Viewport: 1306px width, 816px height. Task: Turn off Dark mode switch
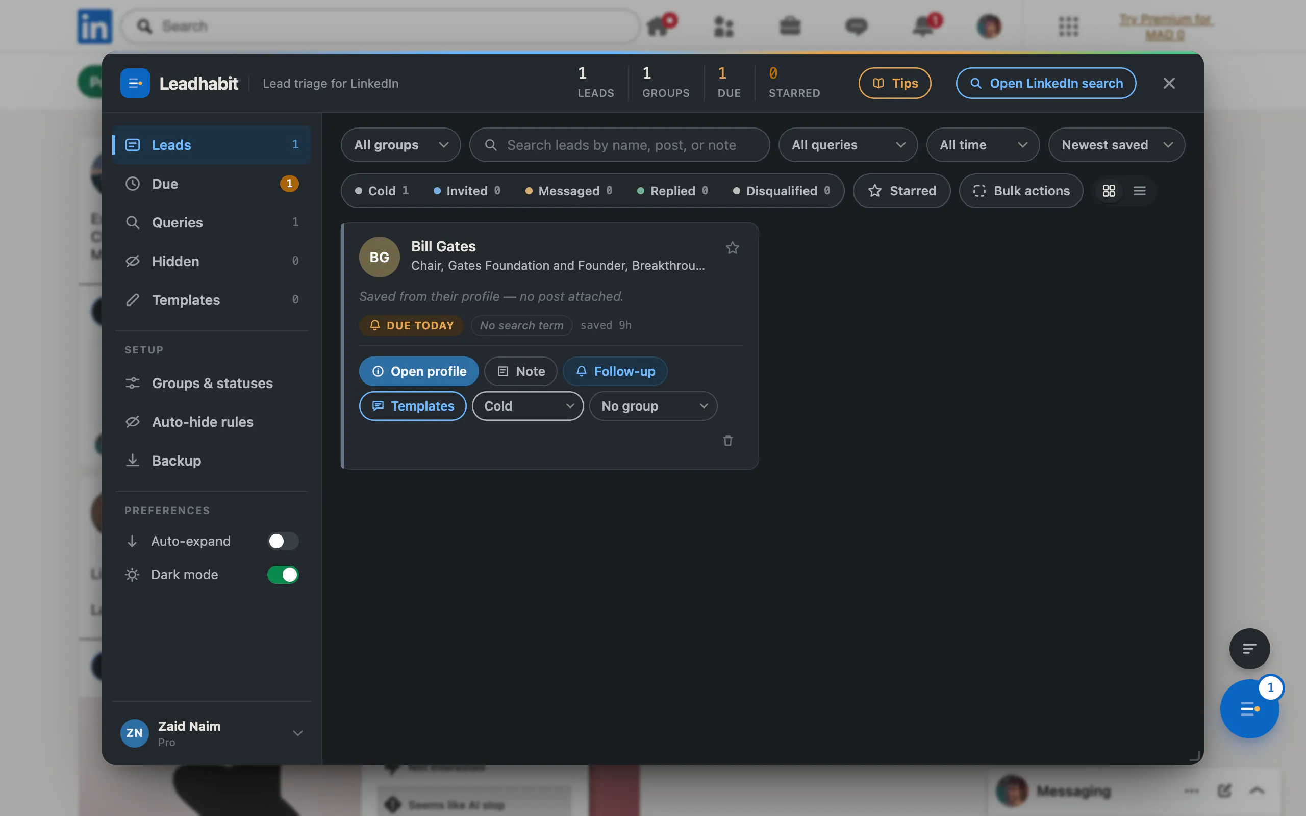tap(283, 575)
